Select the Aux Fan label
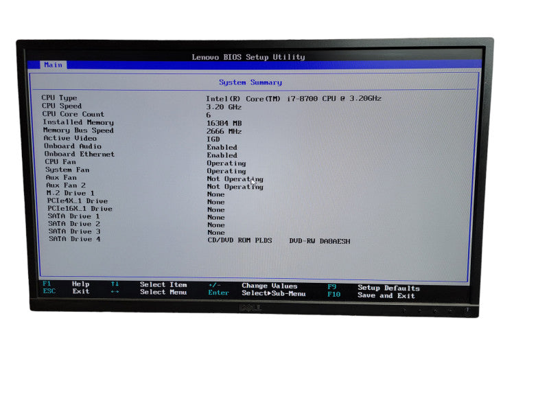 pos(61,177)
